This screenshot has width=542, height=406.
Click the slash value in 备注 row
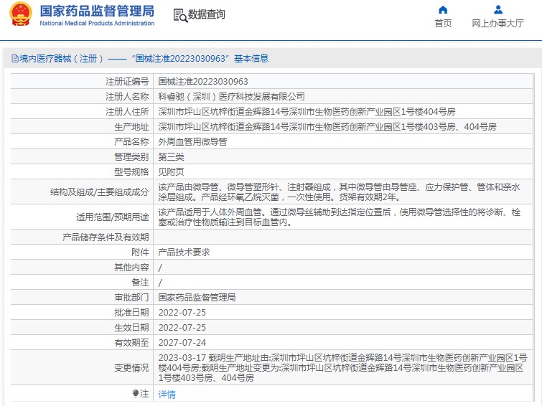pos(160,283)
